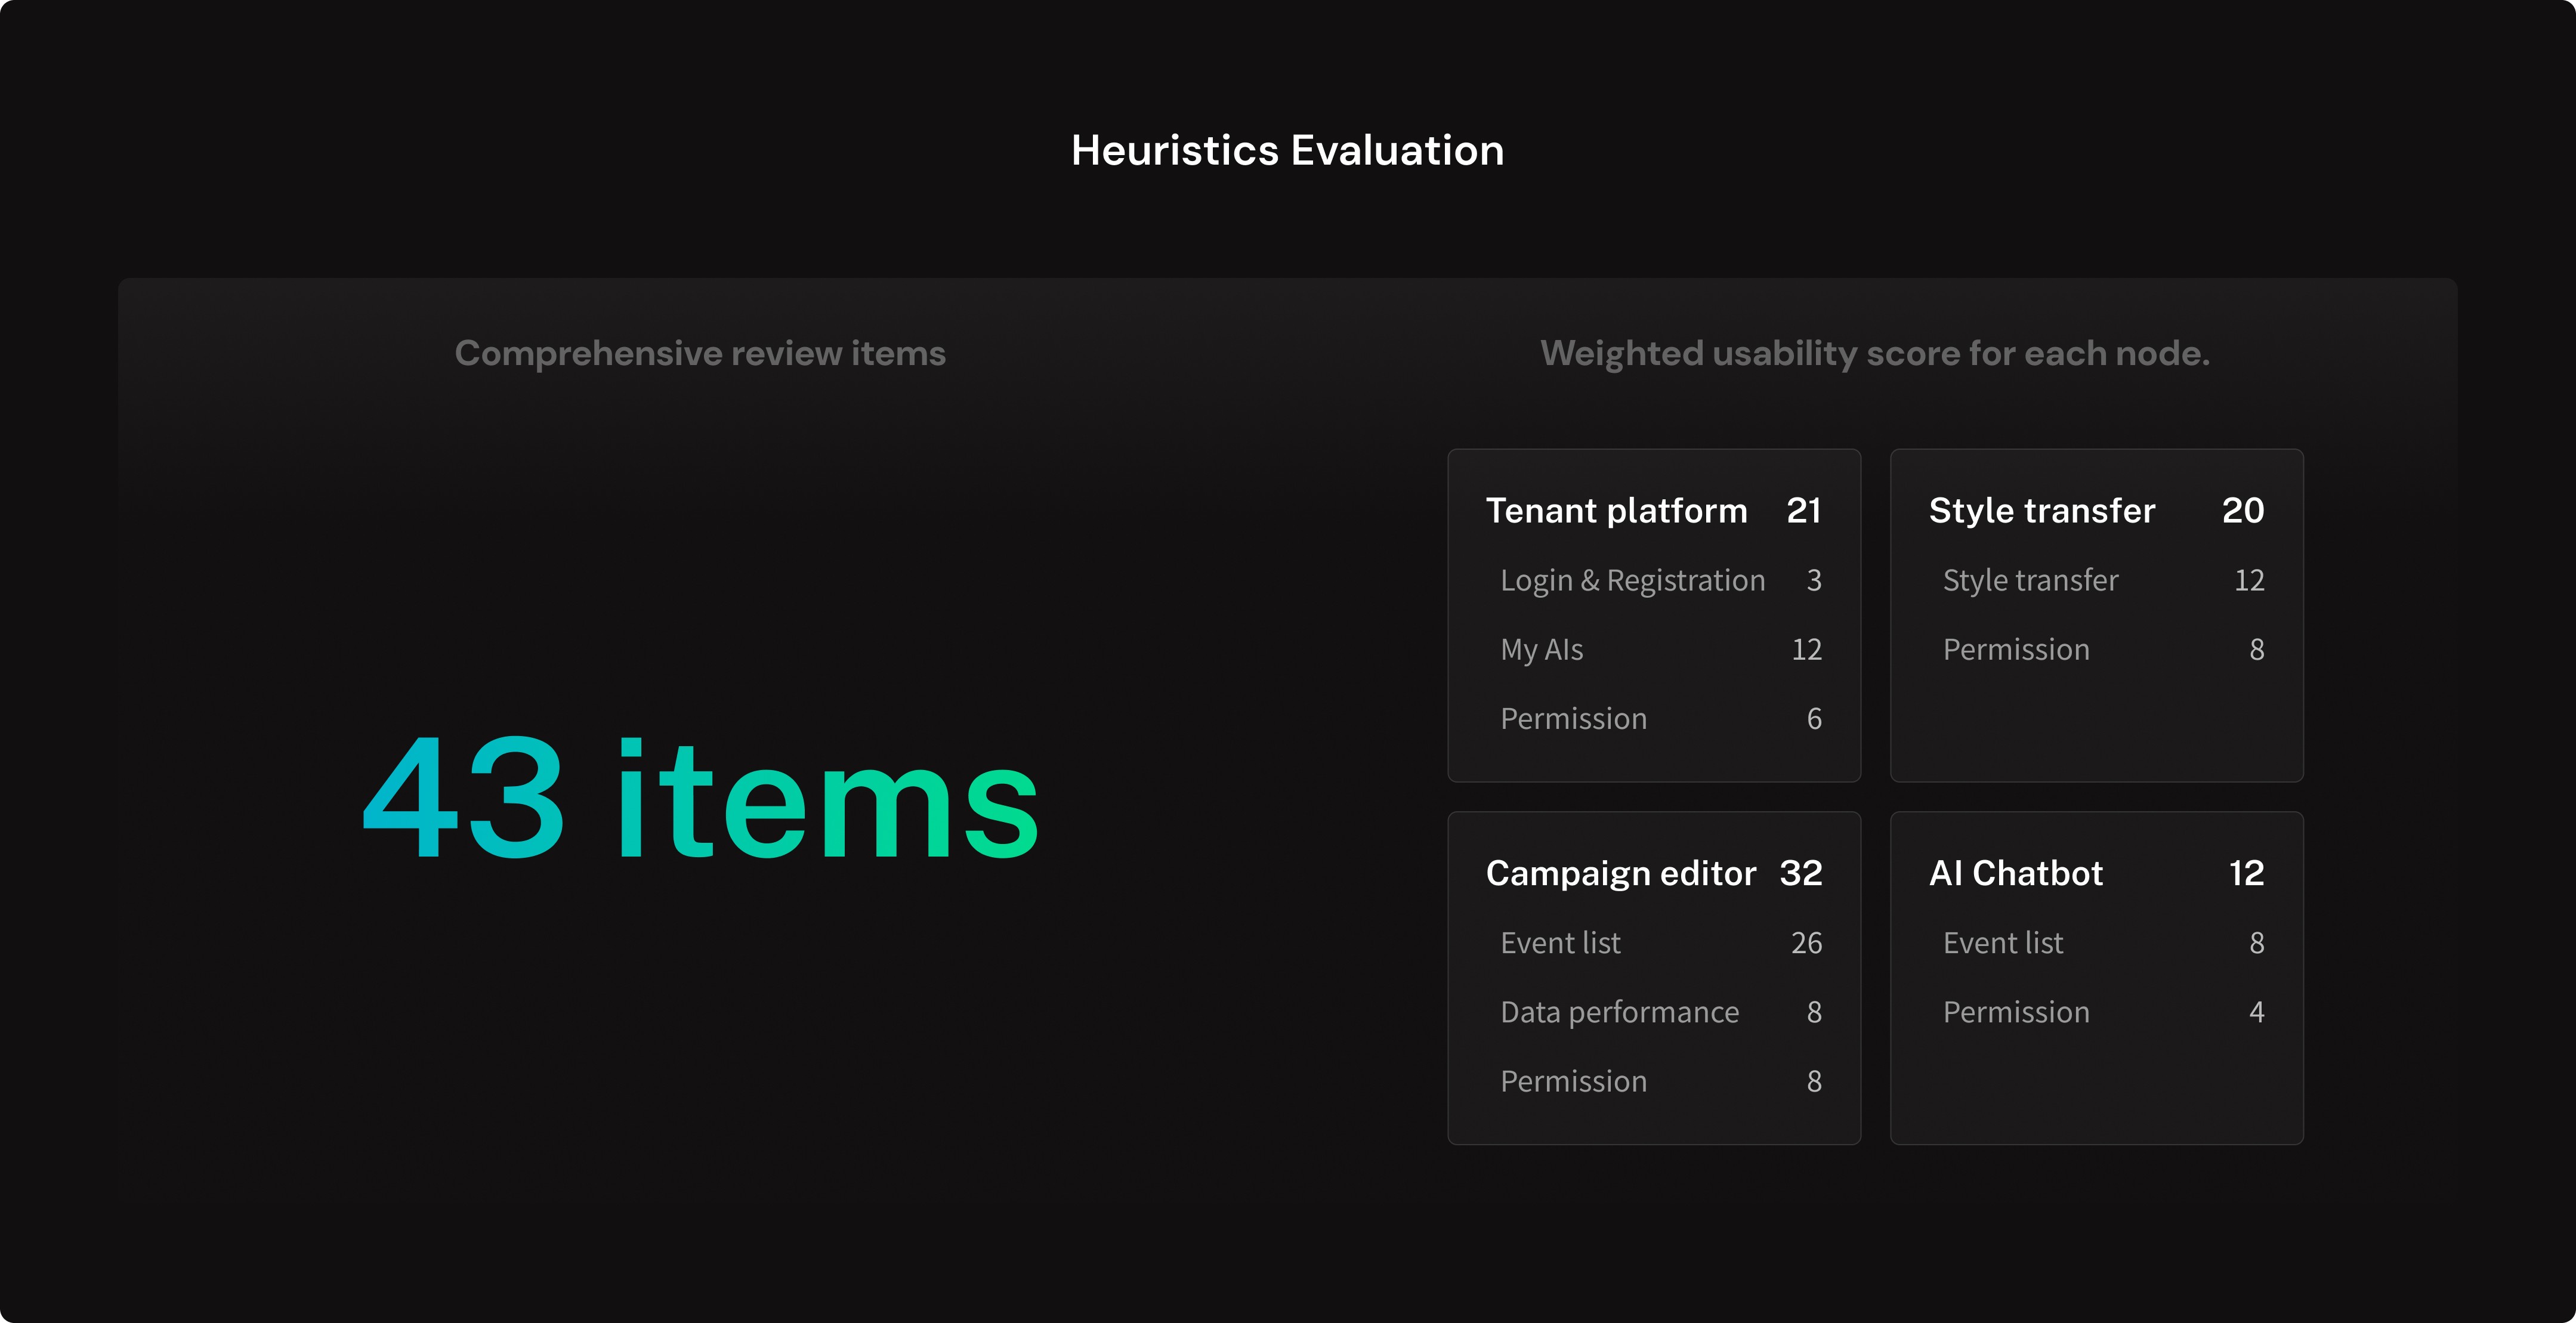Click the Heuristics Evaluation title
2576x1323 pixels.
point(1287,151)
